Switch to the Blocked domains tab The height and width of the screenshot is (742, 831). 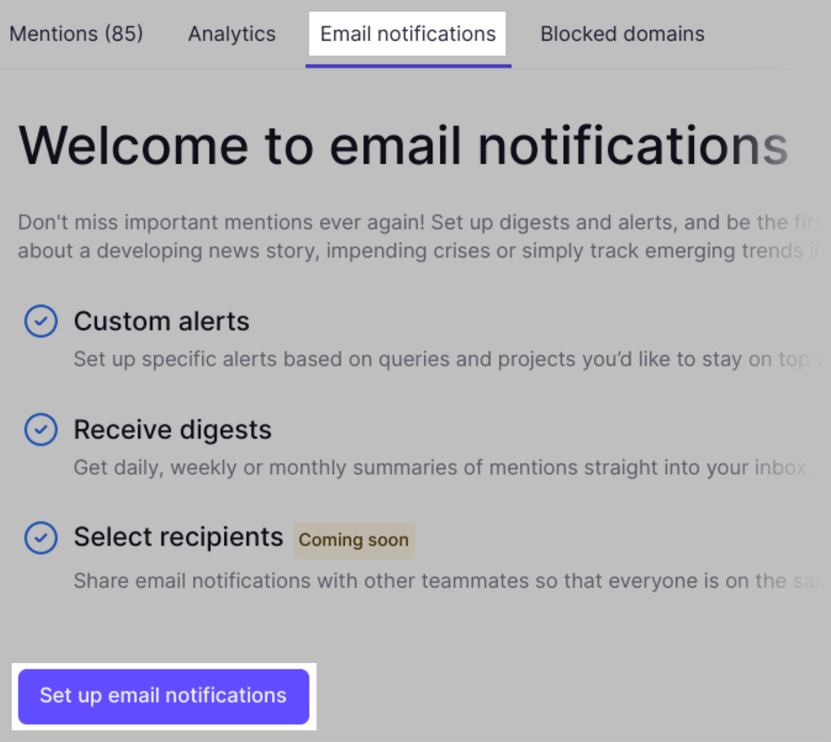coord(622,34)
